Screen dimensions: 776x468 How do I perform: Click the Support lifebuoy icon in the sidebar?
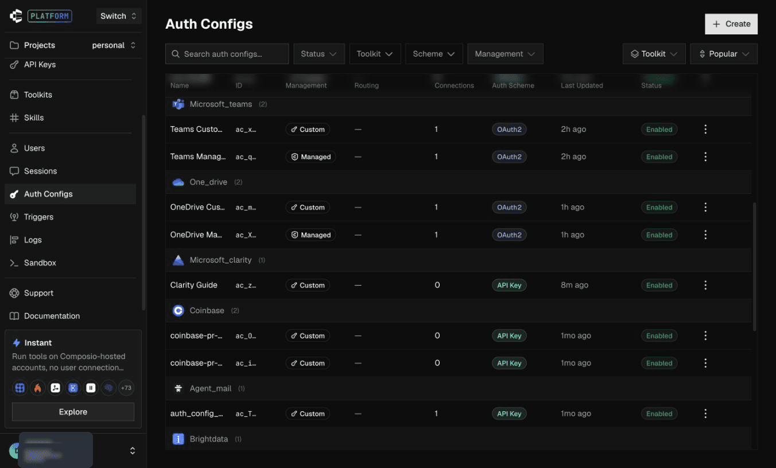(14, 294)
